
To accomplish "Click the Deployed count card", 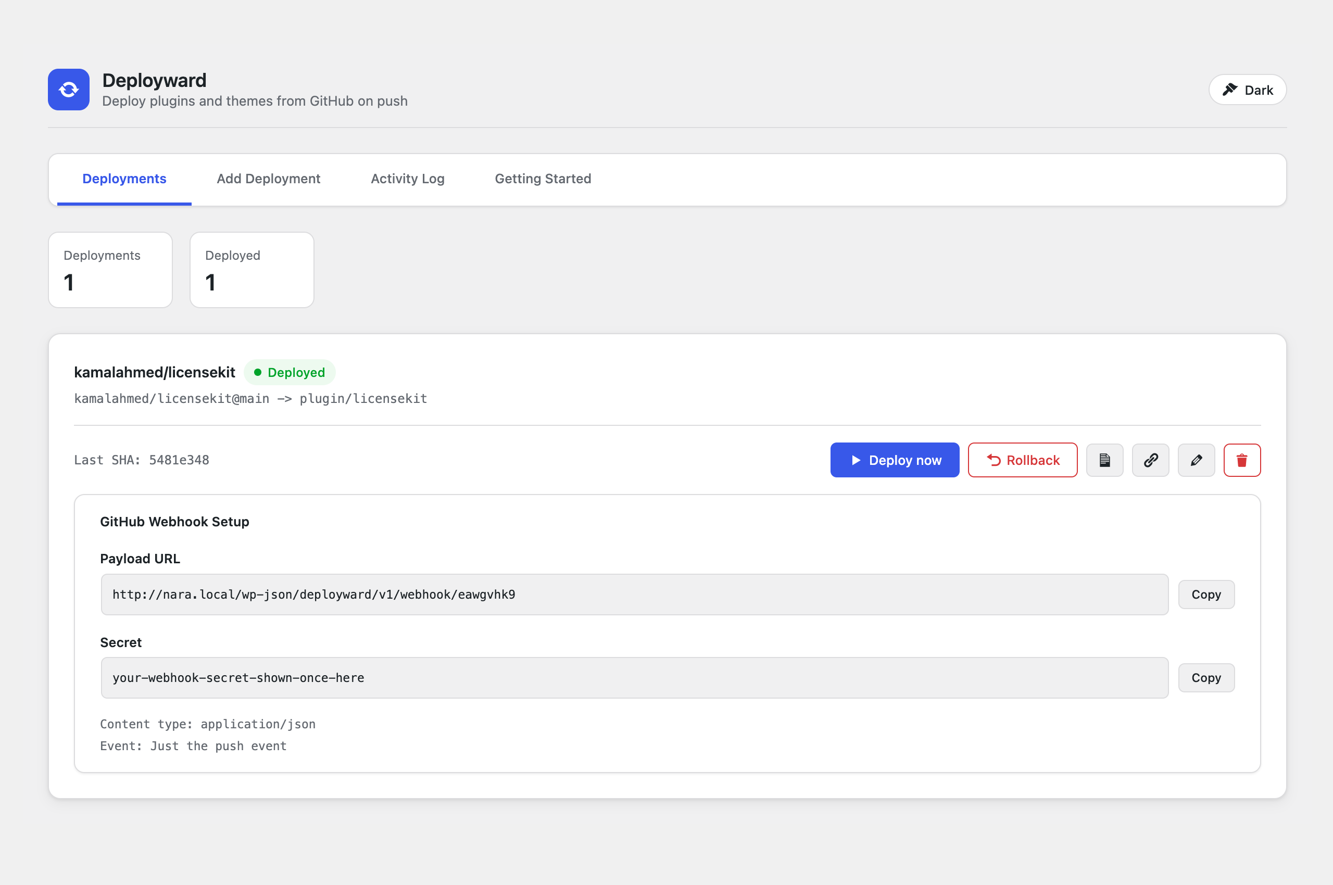I will click(252, 270).
